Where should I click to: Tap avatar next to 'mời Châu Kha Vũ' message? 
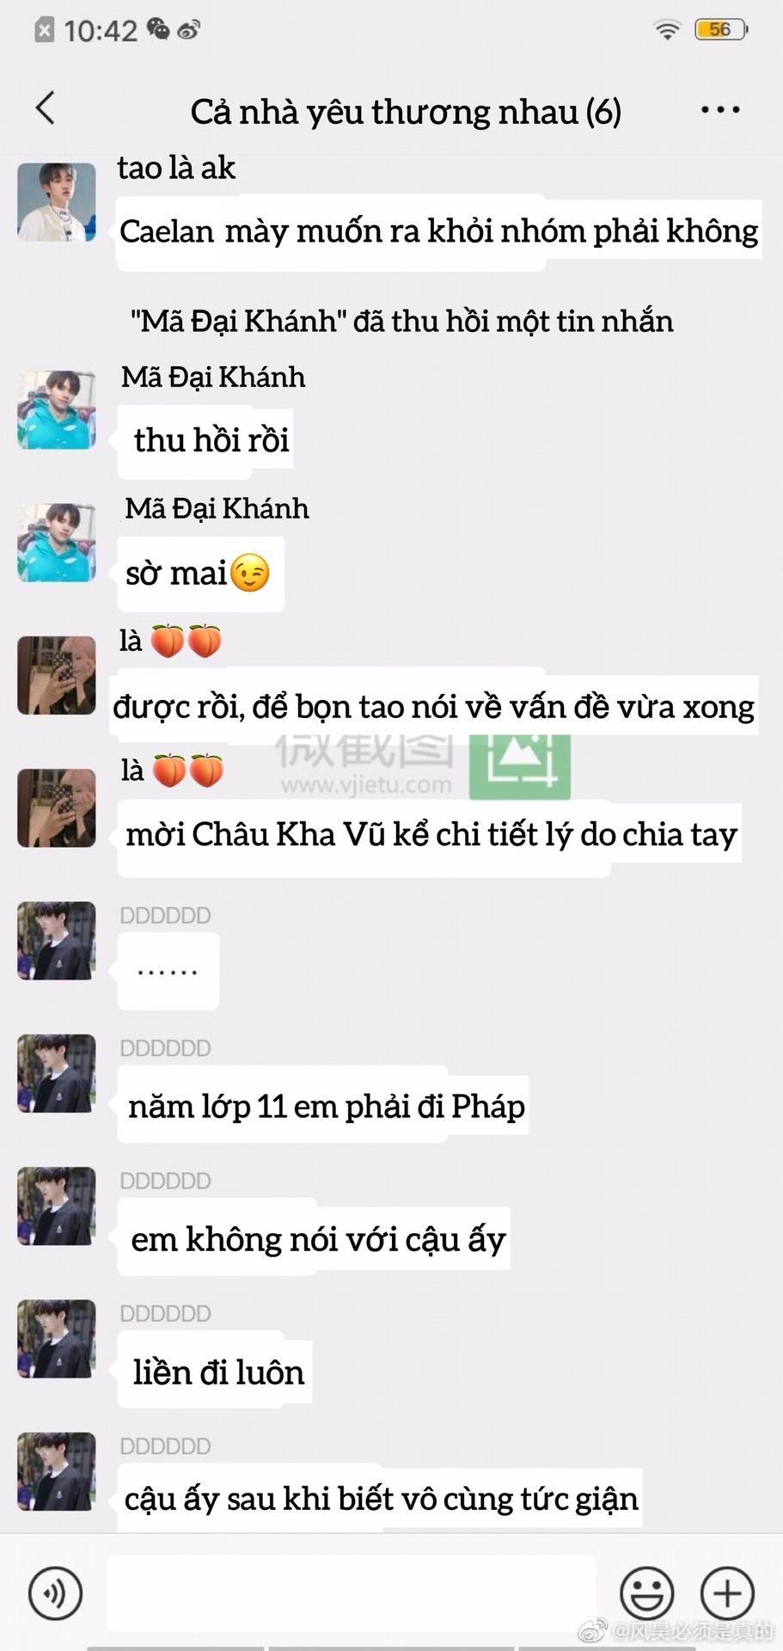[57, 807]
